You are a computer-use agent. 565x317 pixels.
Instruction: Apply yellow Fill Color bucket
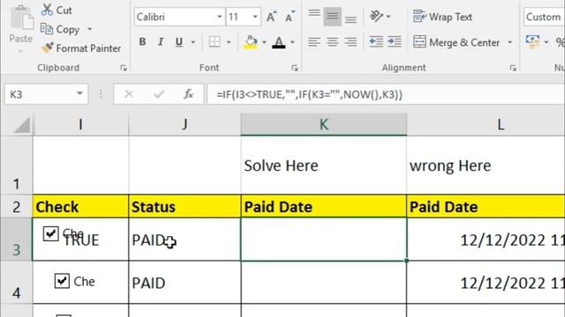(x=251, y=42)
